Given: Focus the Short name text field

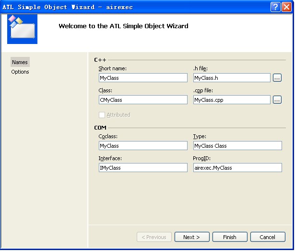Looking at the screenshot, I should tap(142, 77).
